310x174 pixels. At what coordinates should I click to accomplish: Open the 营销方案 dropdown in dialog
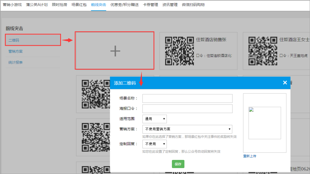tap(187, 129)
